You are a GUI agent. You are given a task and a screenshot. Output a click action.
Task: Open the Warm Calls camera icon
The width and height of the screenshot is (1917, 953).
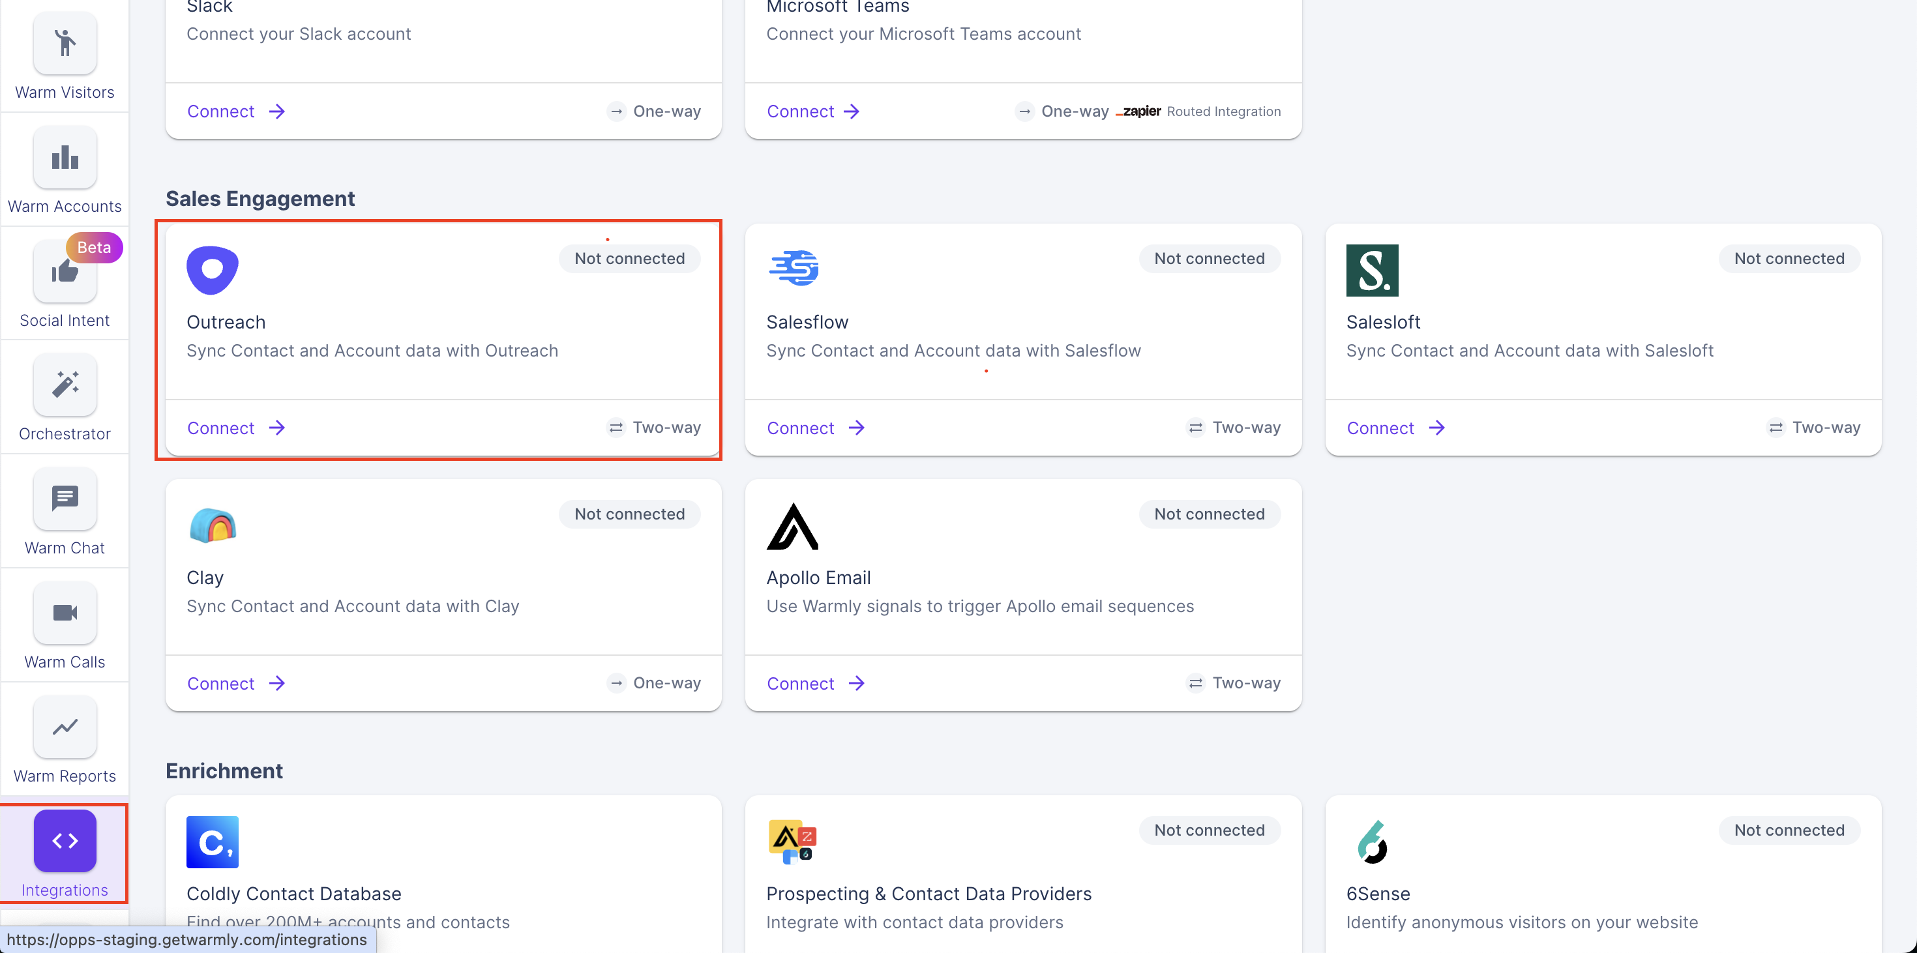point(65,612)
